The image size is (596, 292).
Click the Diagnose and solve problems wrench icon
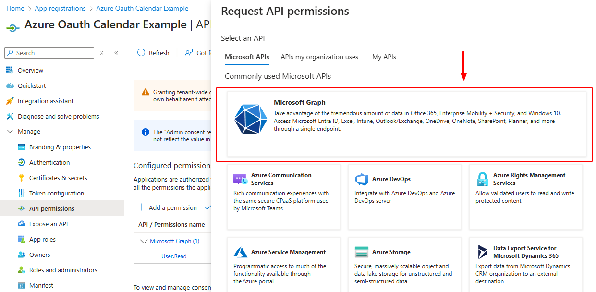pos(10,116)
